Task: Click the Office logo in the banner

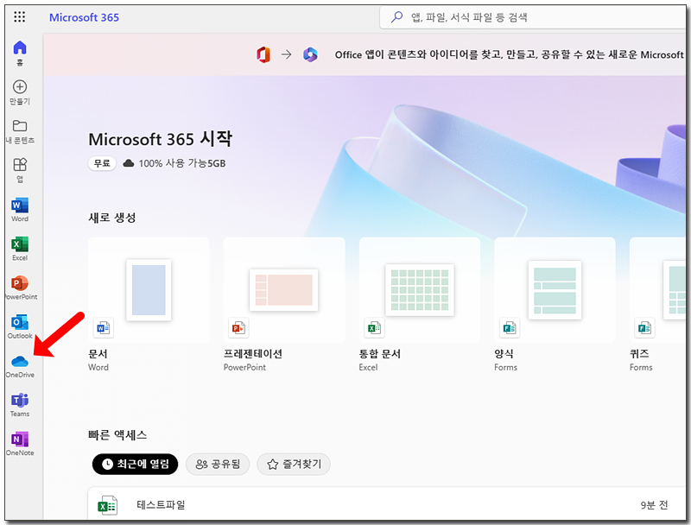Action: [263, 54]
